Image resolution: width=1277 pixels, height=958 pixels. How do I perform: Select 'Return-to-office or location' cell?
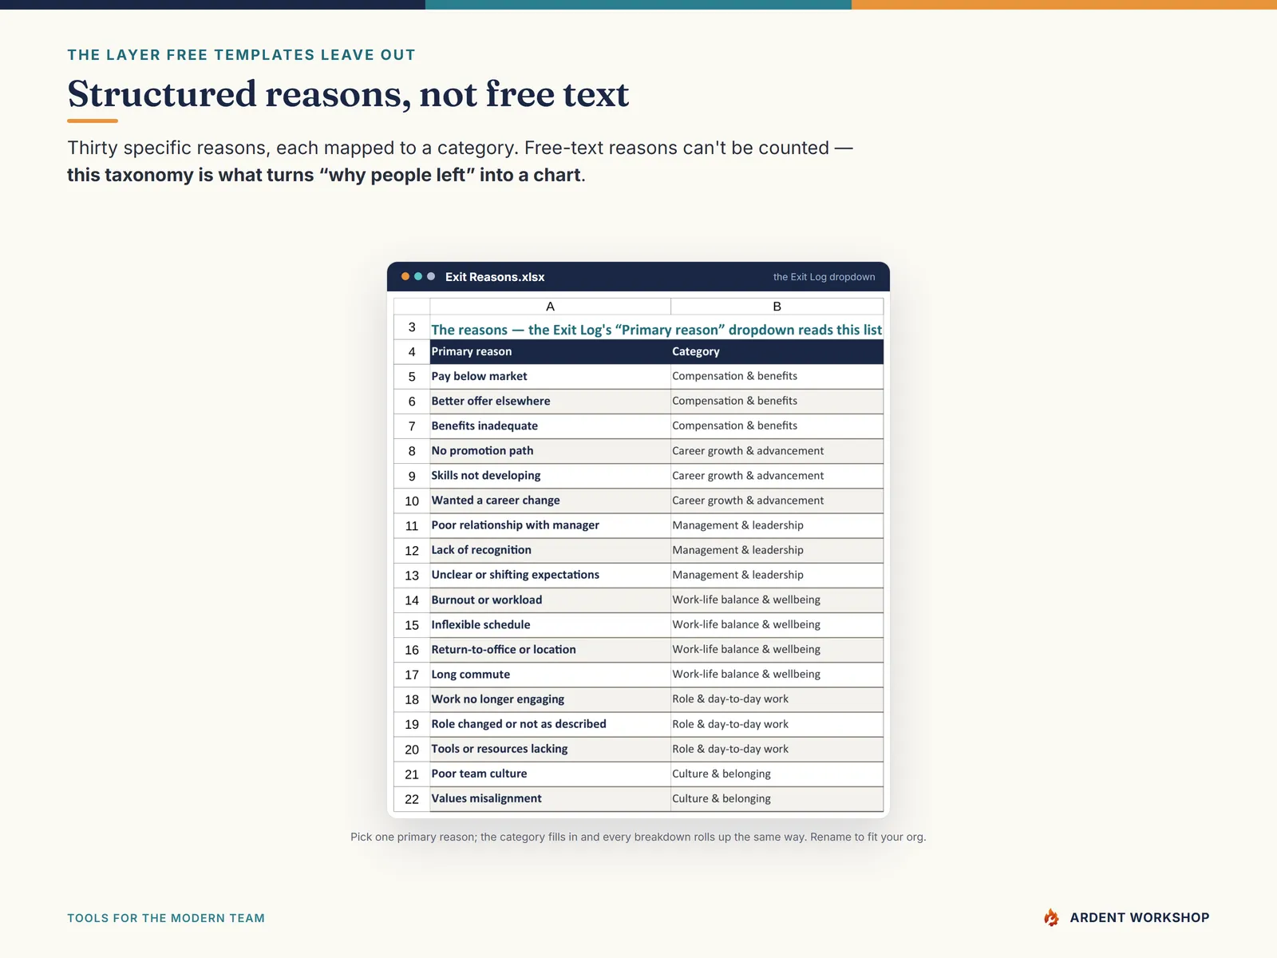tap(550, 650)
